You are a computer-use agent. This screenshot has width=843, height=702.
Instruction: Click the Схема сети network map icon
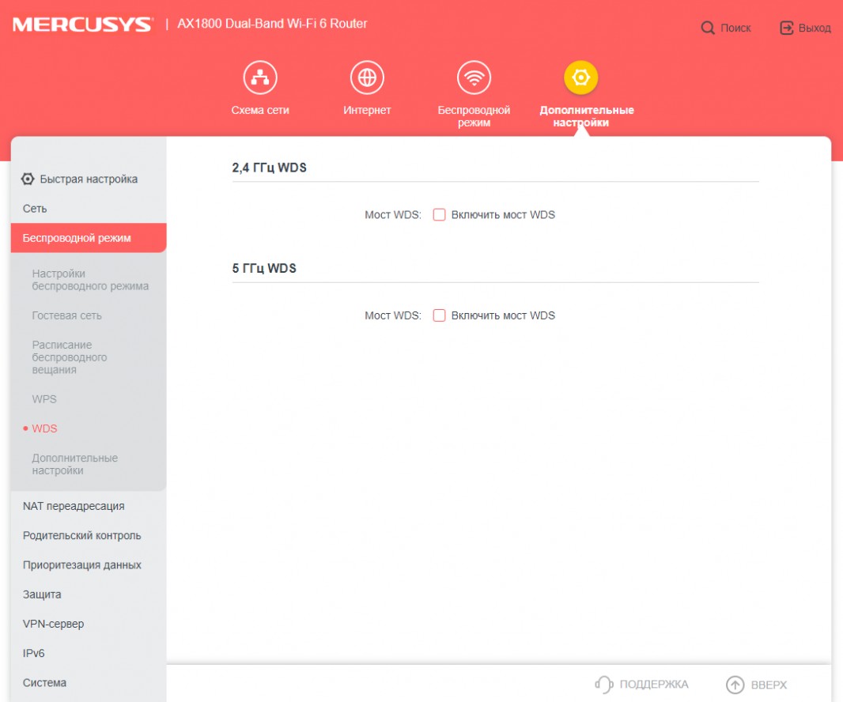pos(260,77)
